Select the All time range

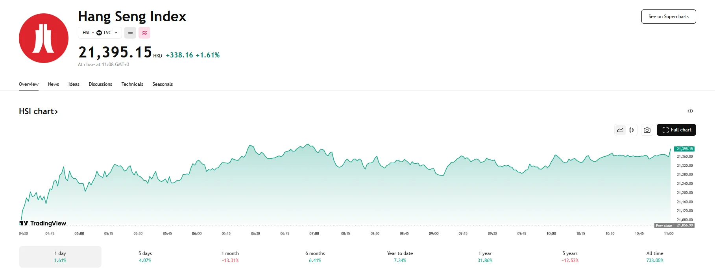coord(655,257)
